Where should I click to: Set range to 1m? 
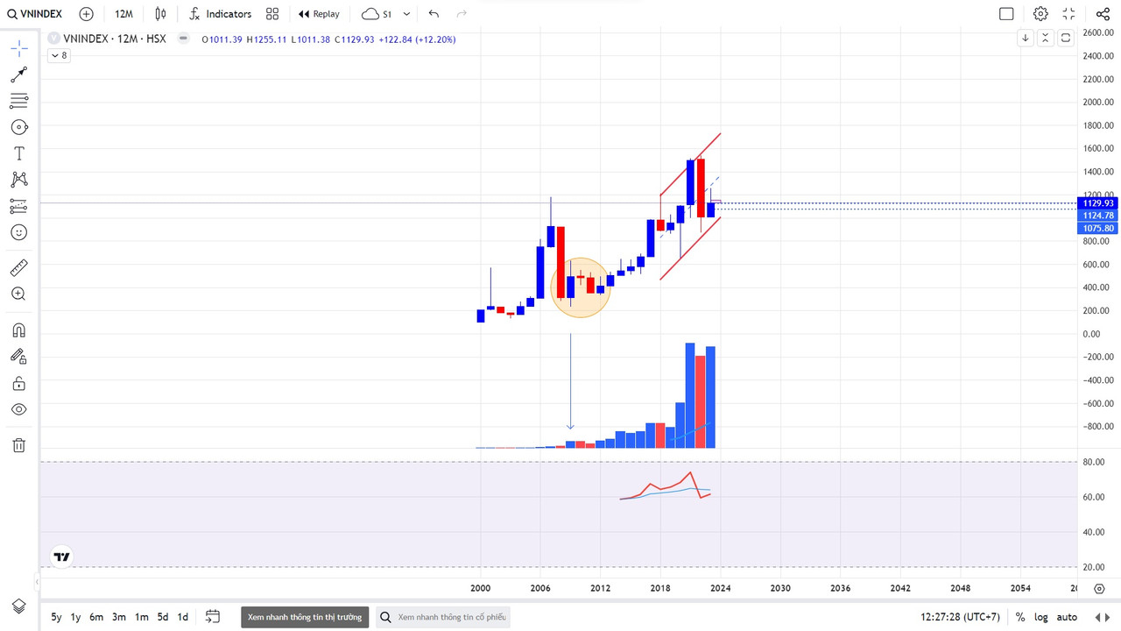point(142,617)
